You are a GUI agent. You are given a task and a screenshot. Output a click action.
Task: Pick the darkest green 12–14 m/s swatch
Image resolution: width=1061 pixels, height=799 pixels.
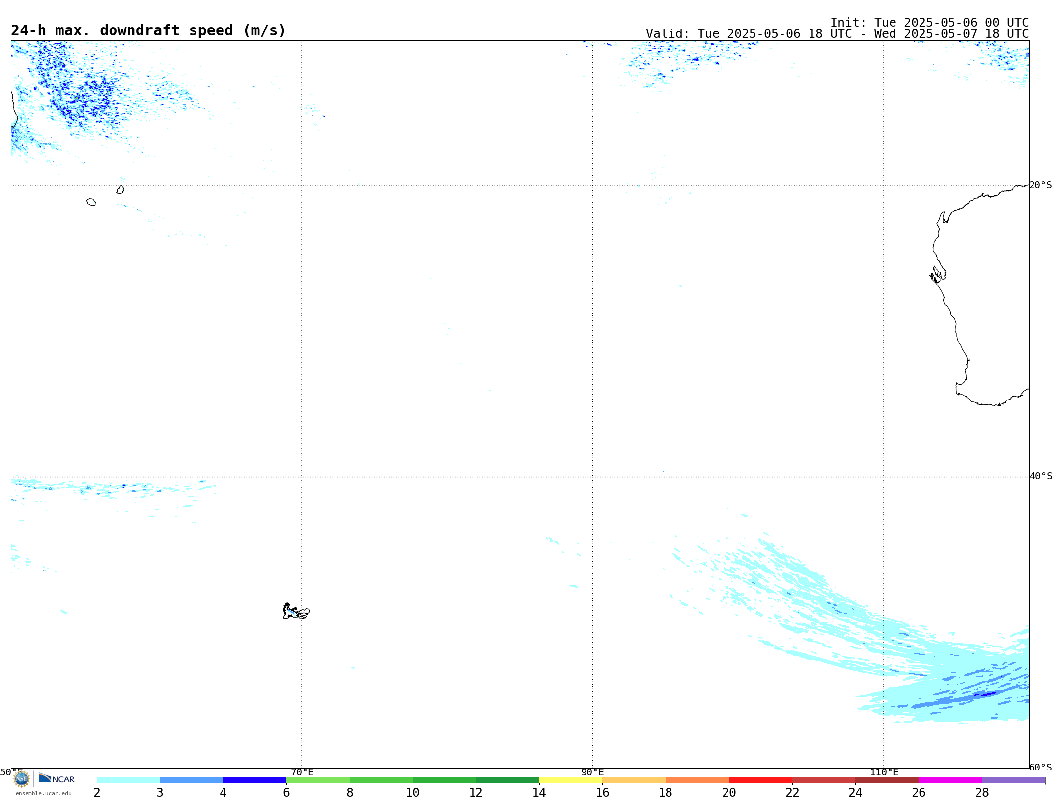tap(507, 780)
